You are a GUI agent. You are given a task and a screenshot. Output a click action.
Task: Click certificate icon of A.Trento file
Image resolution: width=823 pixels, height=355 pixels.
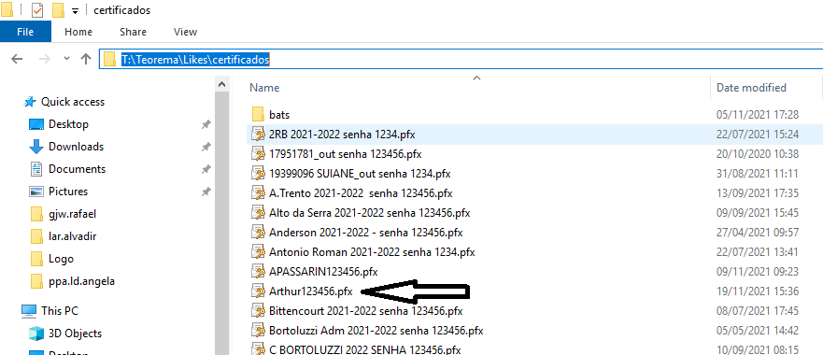pos(258,193)
